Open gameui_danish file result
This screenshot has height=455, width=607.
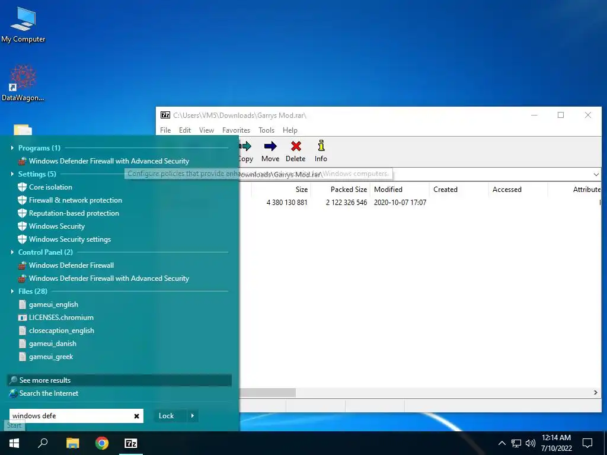click(47, 344)
